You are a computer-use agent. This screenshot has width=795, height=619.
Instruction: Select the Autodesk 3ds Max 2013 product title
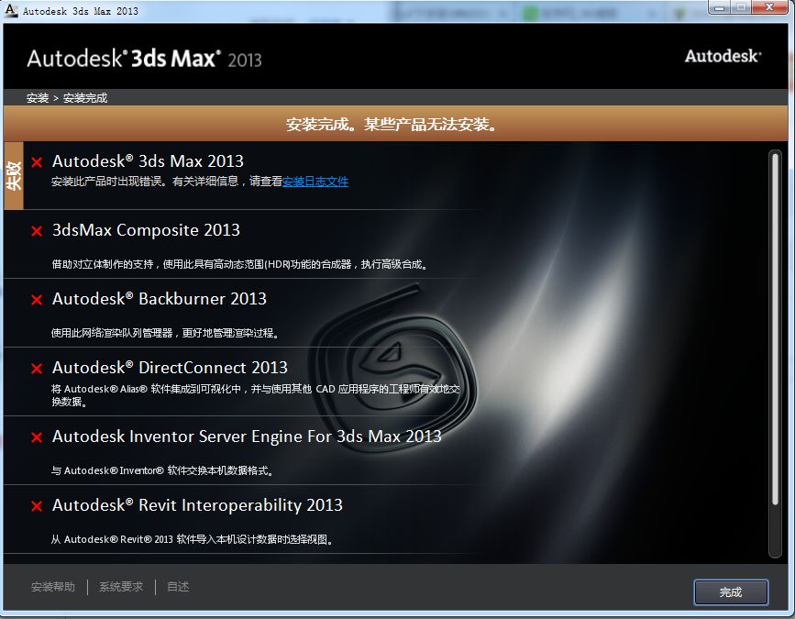tap(148, 161)
